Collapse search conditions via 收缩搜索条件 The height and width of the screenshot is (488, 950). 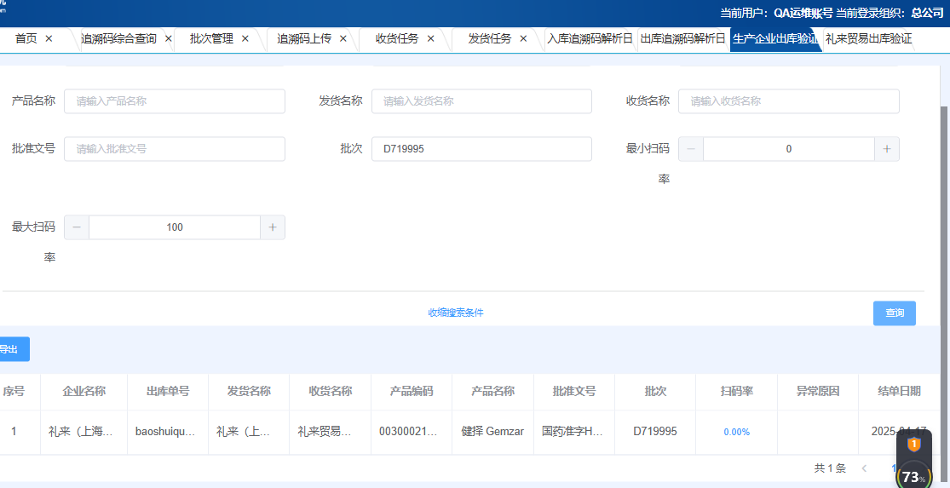[x=456, y=313]
